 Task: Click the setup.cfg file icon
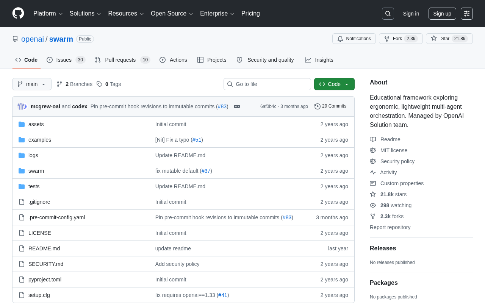pyautogui.click(x=22, y=295)
